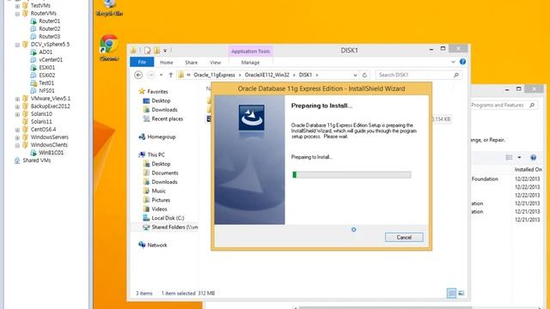Viewport: 550px width, 309px height.
Task: Open Desktop under Favorites
Action: click(x=161, y=100)
